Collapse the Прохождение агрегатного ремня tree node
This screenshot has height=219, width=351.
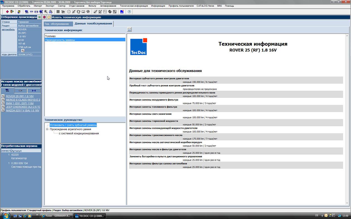47,129
